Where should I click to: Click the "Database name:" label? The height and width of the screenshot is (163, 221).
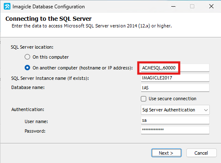click(28, 87)
